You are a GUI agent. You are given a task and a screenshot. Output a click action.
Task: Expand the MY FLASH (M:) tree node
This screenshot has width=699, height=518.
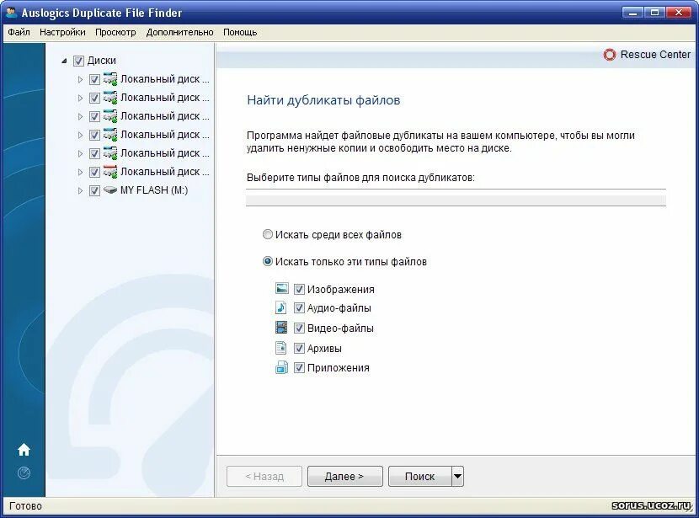[80, 191]
